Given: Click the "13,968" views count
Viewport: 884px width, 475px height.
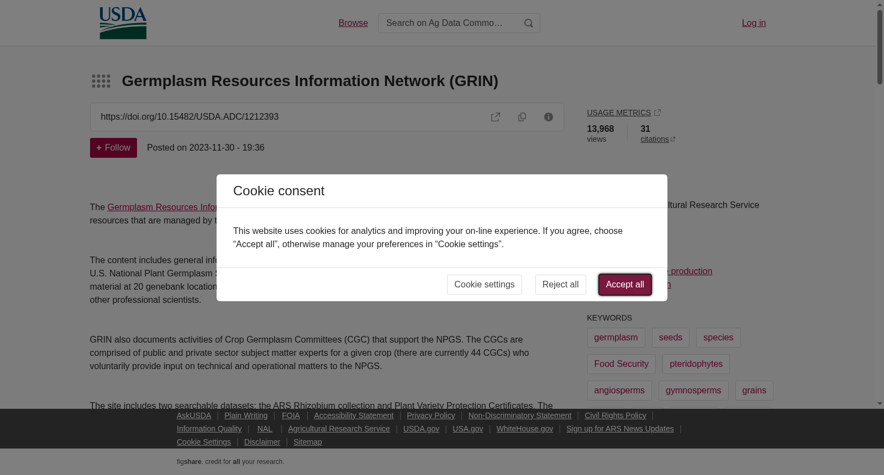Looking at the screenshot, I should (601, 129).
